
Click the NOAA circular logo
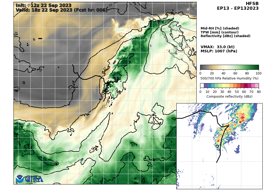click(20, 179)
